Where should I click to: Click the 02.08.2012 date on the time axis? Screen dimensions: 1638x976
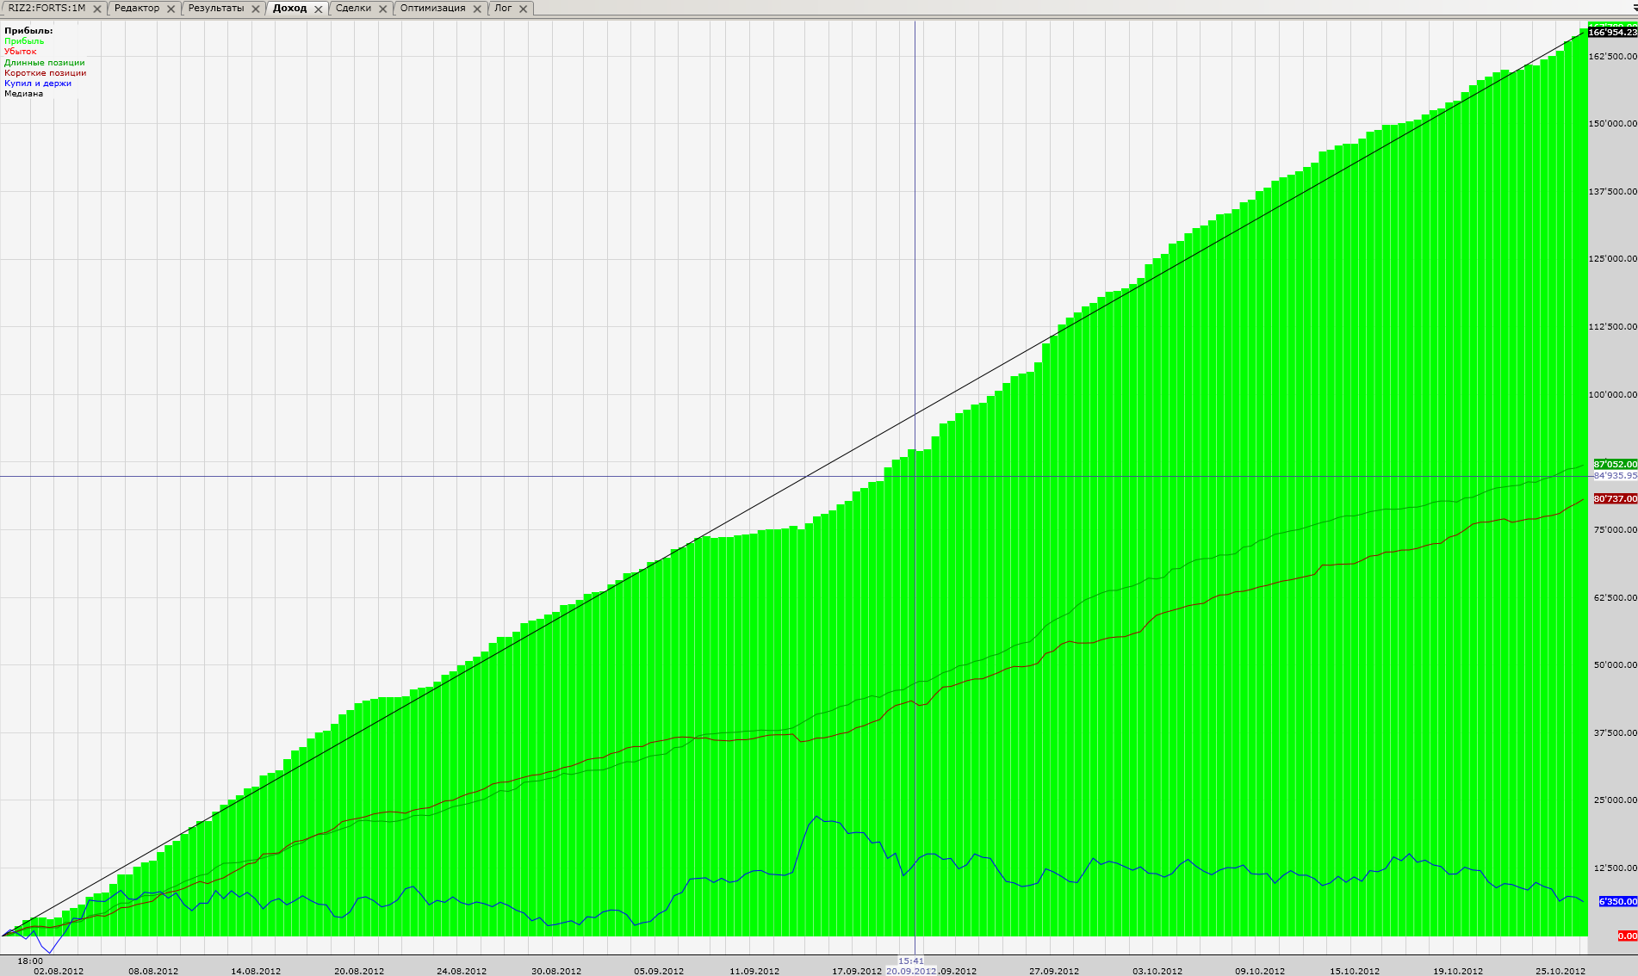click(x=59, y=971)
